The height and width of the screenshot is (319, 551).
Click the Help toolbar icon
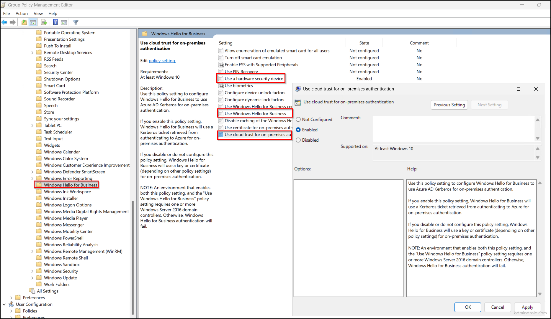pos(55,22)
